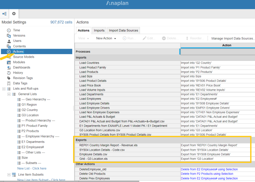Click the Dashboards chart icon

[9, 68]
